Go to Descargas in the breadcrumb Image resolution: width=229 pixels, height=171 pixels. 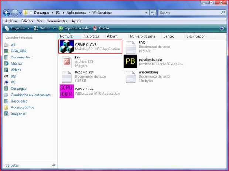click(42, 13)
